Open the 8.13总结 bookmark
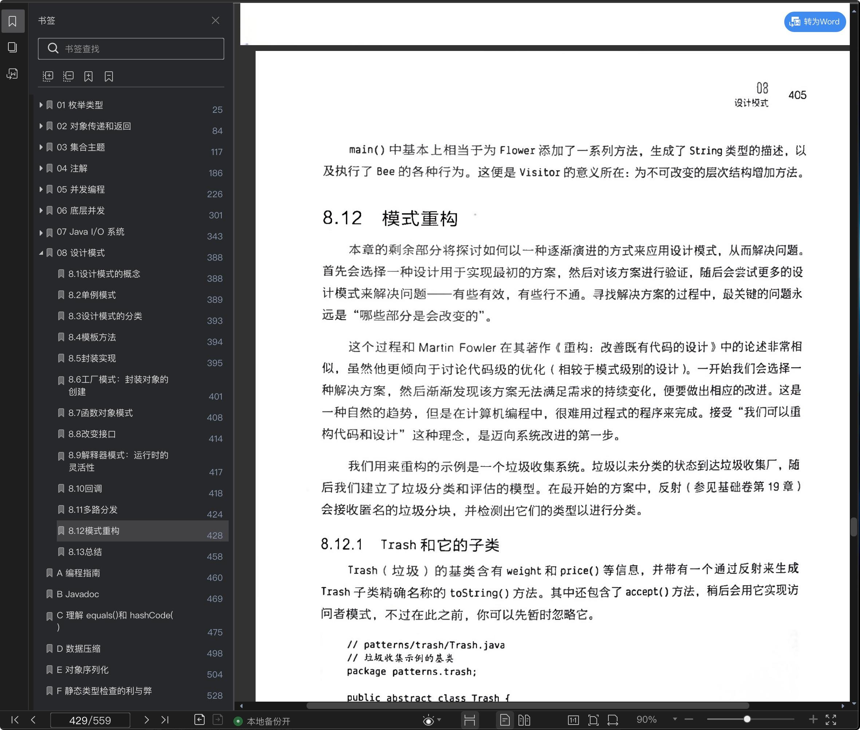This screenshot has height=730, width=860. click(142, 552)
